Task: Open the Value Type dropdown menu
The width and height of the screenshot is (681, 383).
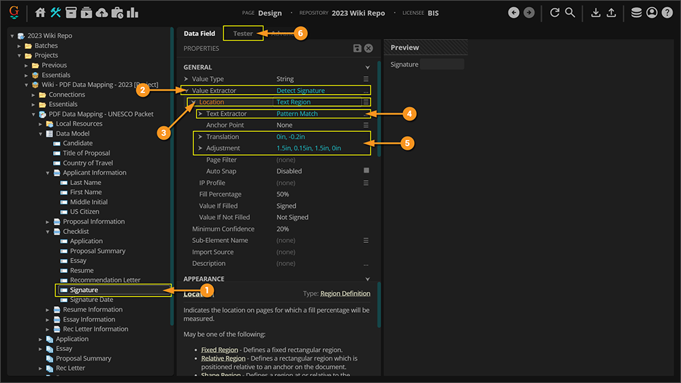Action: pyautogui.click(x=366, y=79)
